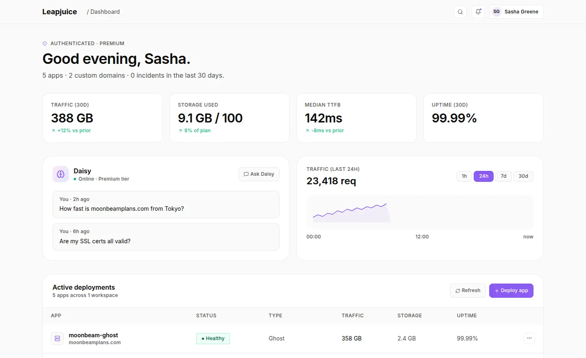Screen dimensions: 586x358
Task: Refresh the active deployments list
Action: [x=468, y=290]
